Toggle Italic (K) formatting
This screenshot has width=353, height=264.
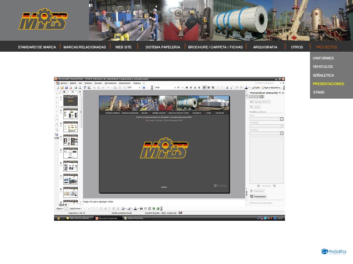click(191, 88)
